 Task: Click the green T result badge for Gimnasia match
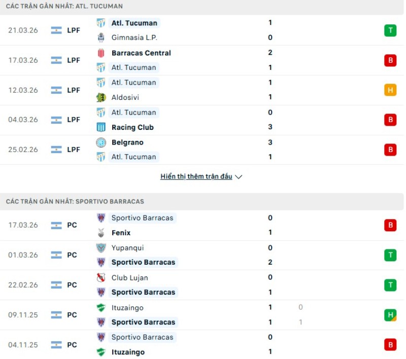(x=390, y=30)
